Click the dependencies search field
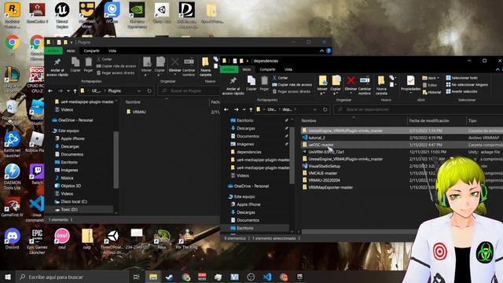This screenshot has width=503, height=283. point(418,109)
